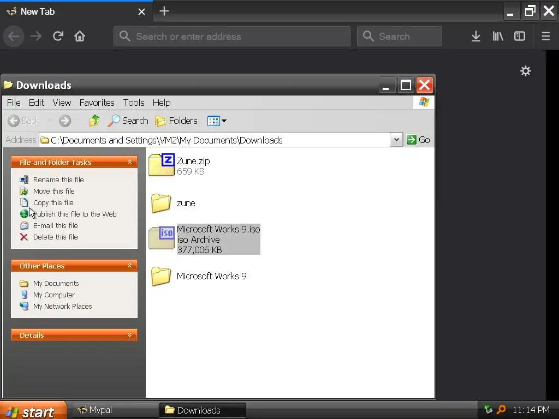Go to My Network Places

coord(62,306)
